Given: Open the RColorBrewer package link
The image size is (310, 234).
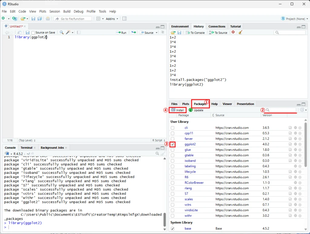Looking at the screenshot, I should (x=194, y=183).
